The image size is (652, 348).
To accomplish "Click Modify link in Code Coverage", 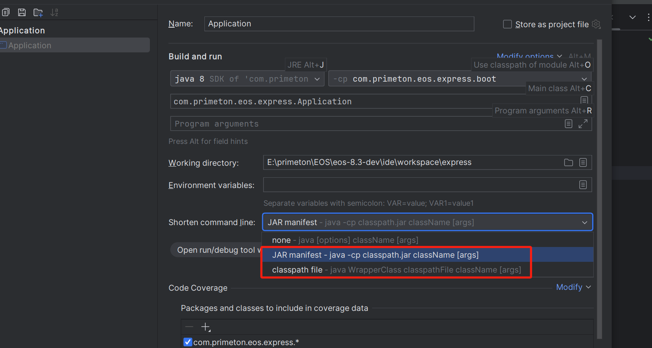I will pyautogui.click(x=573, y=287).
